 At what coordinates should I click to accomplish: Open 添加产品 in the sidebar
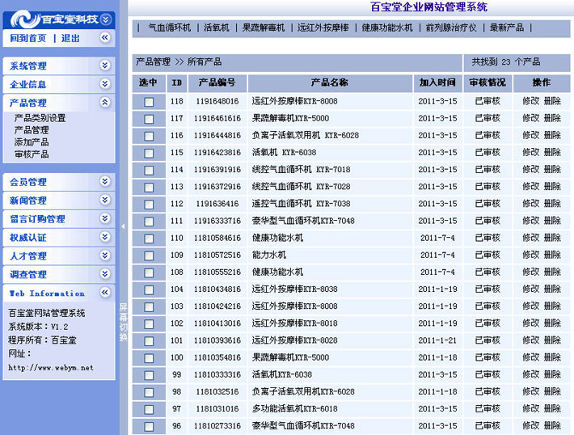pyautogui.click(x=32, y=142)
